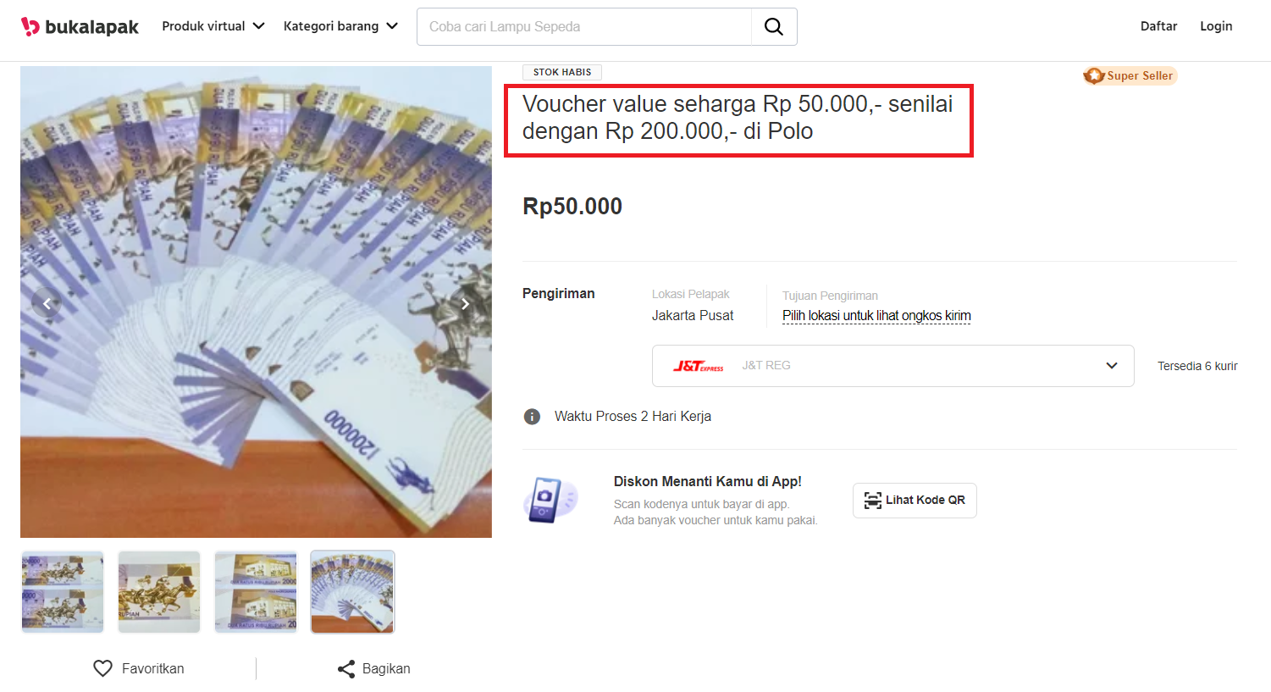
Task: Expand the Kategori barang menu
Action: [340, 26]
